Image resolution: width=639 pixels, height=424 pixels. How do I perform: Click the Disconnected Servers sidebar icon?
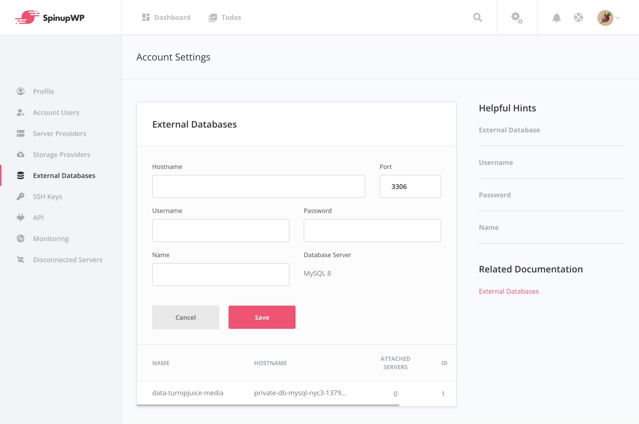[21, 259]
